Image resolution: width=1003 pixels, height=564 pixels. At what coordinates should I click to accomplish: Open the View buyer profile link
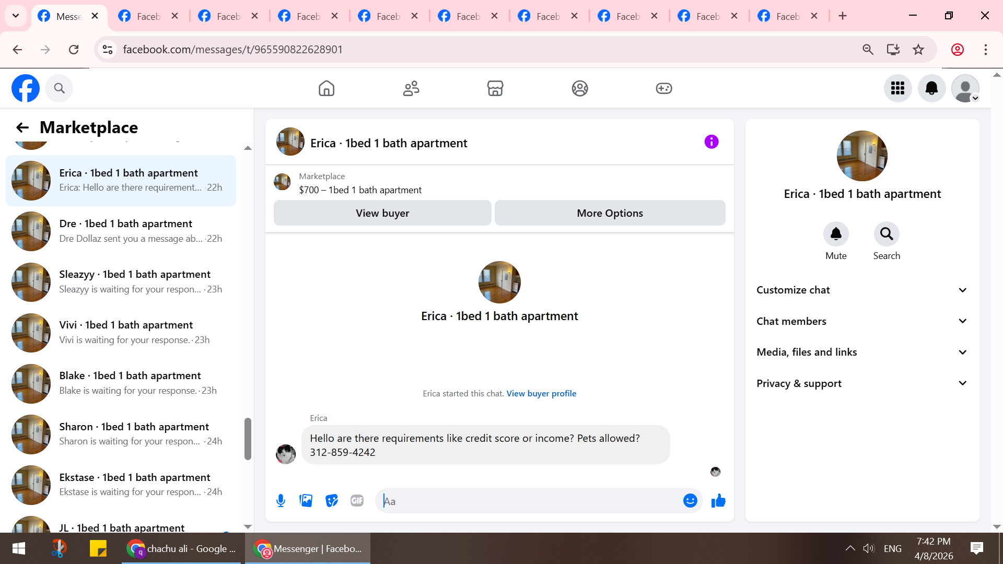pos(541,393)
